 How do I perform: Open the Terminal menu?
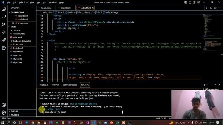click(53, 2)
